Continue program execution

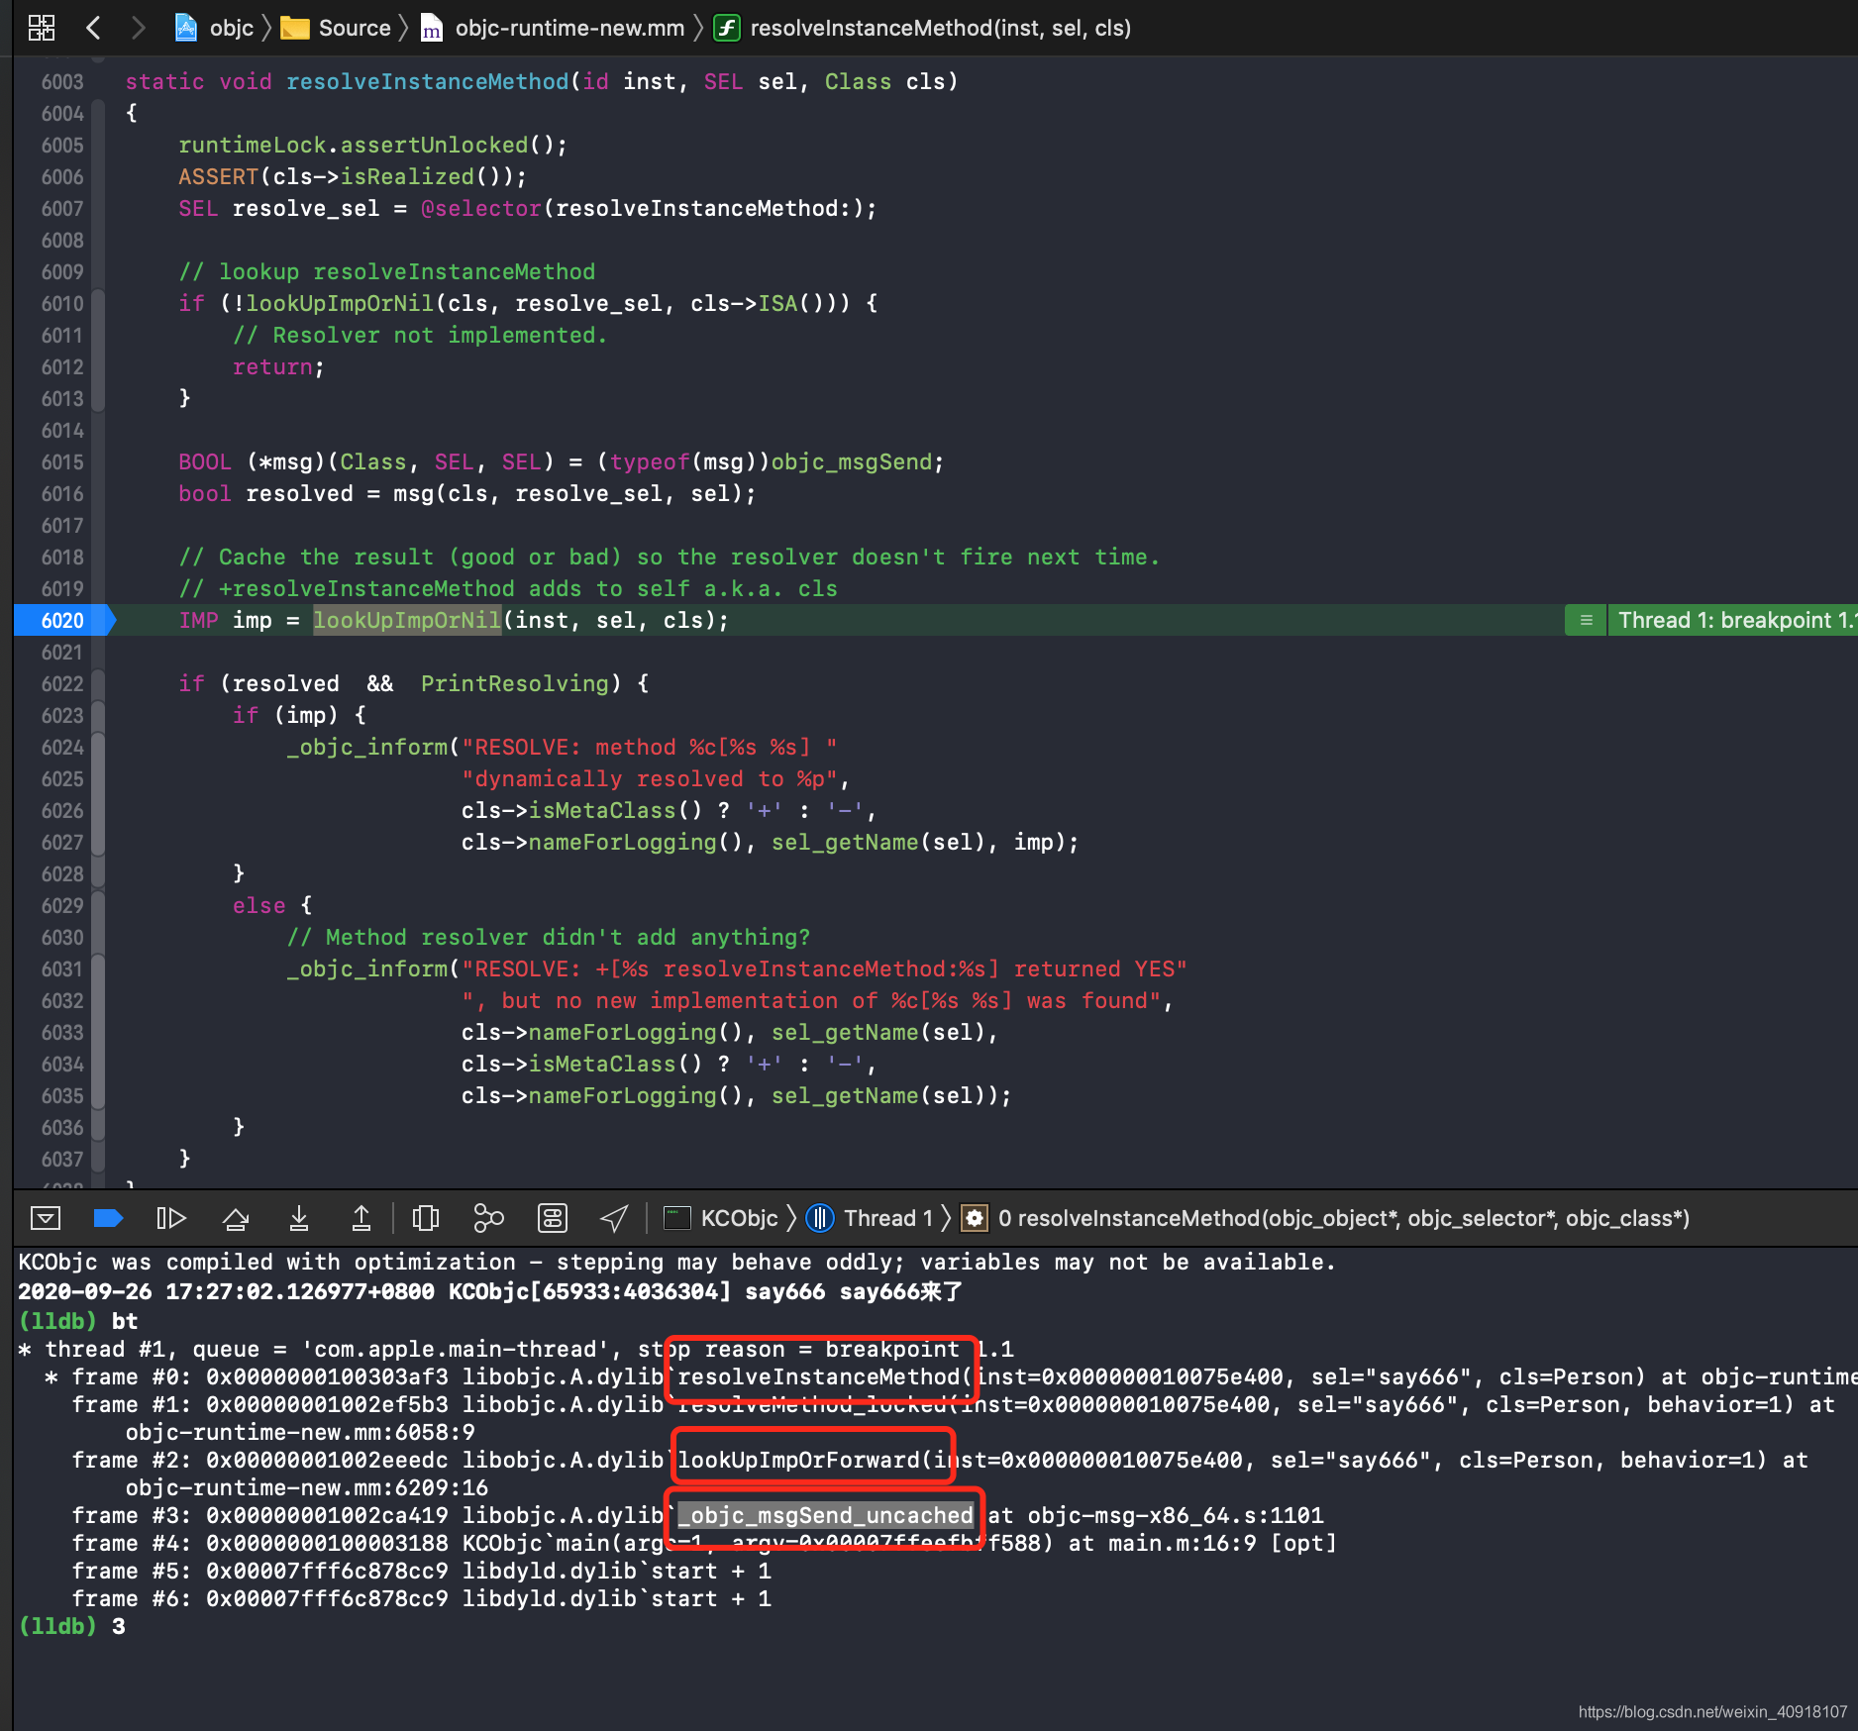click(x=171, y=1218)
